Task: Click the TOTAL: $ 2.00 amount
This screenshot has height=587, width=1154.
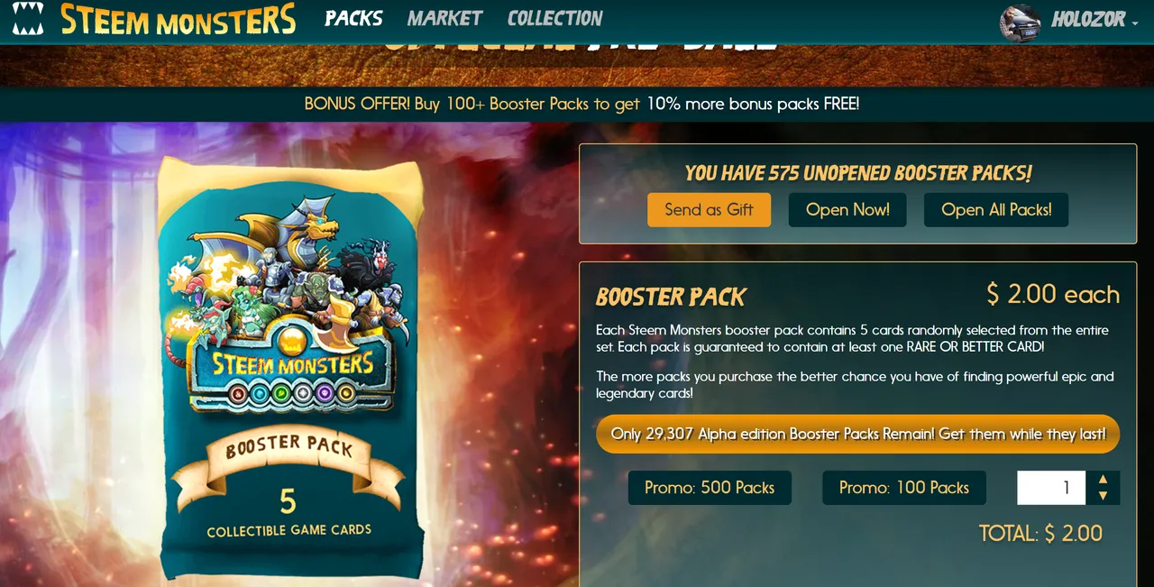Action: tap(1040, 533)
